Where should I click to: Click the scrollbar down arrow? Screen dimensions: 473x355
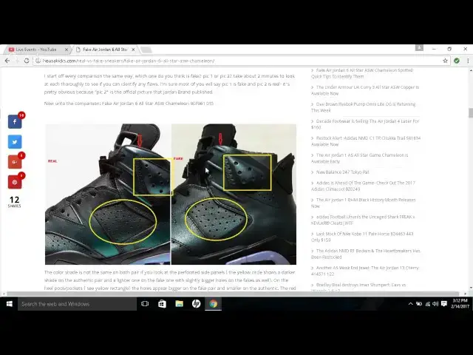pos(471,288)
